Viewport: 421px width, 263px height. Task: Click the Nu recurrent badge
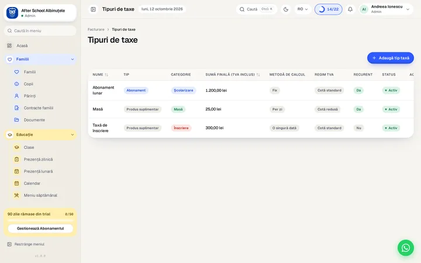pyautogui.click(x=358, y=128)
